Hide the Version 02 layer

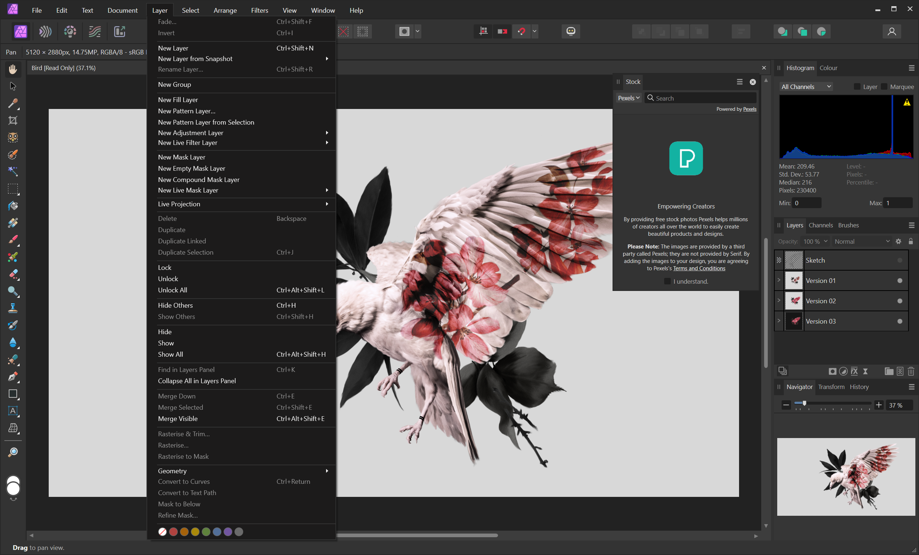click(900, 301)
